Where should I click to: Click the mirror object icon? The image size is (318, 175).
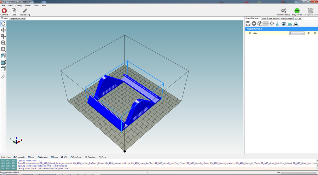coord(296,24)
